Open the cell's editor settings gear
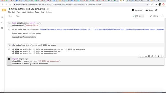The height and width of the screenshot is (93, 166). coord(152,56)
